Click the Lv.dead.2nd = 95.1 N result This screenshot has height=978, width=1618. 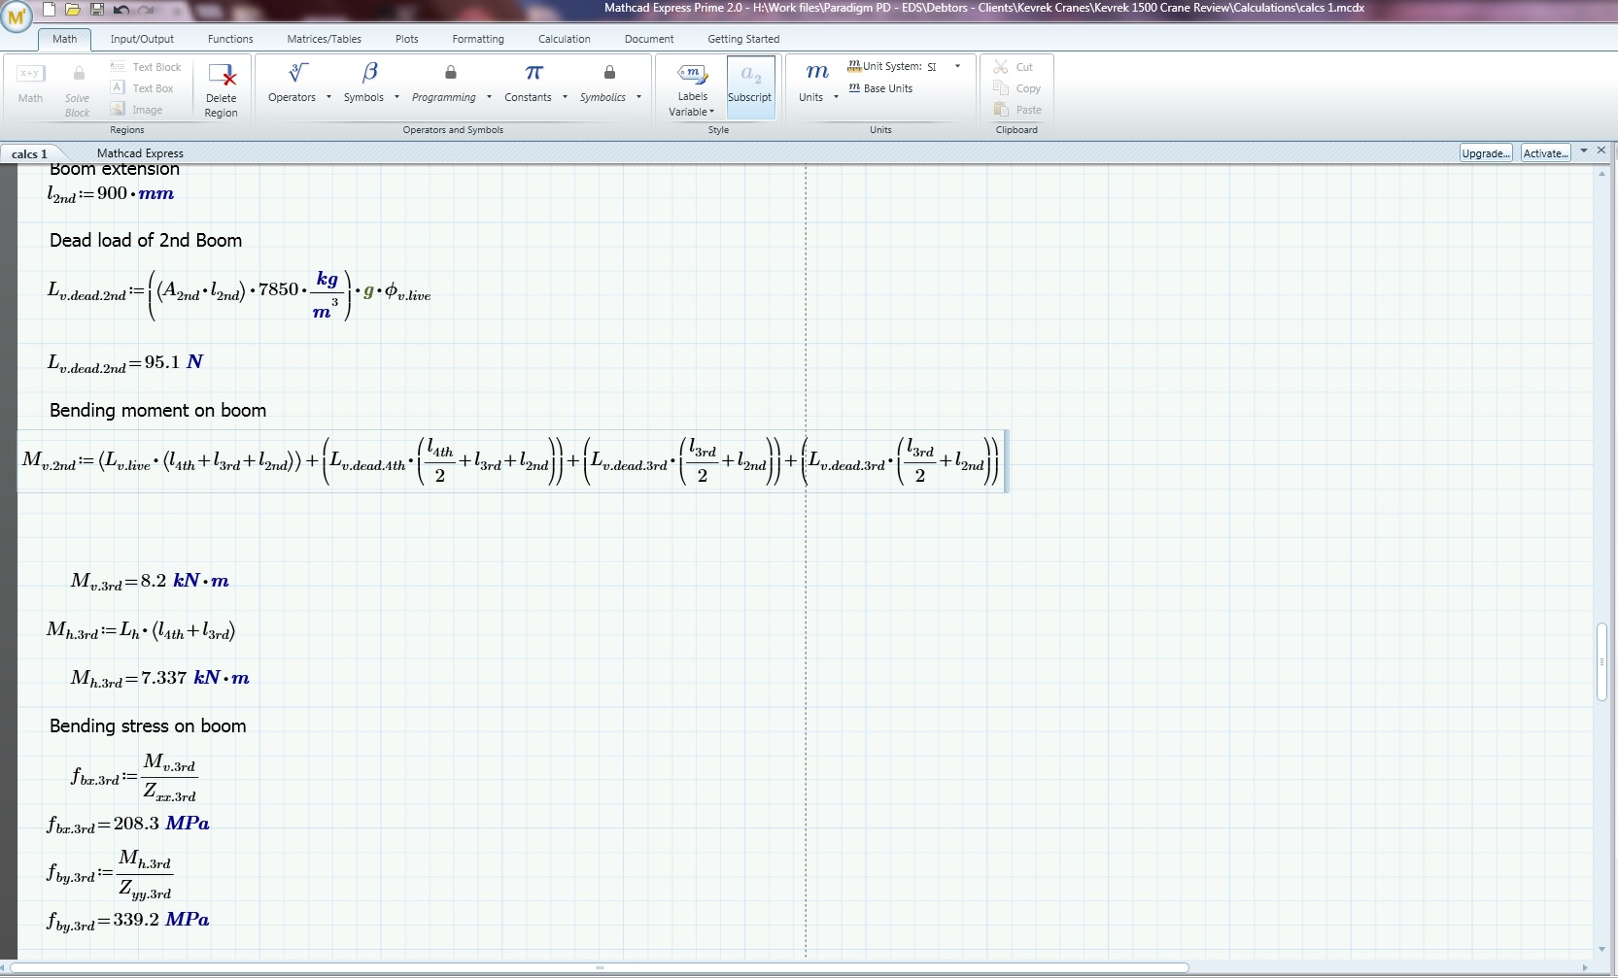[125, 362]
